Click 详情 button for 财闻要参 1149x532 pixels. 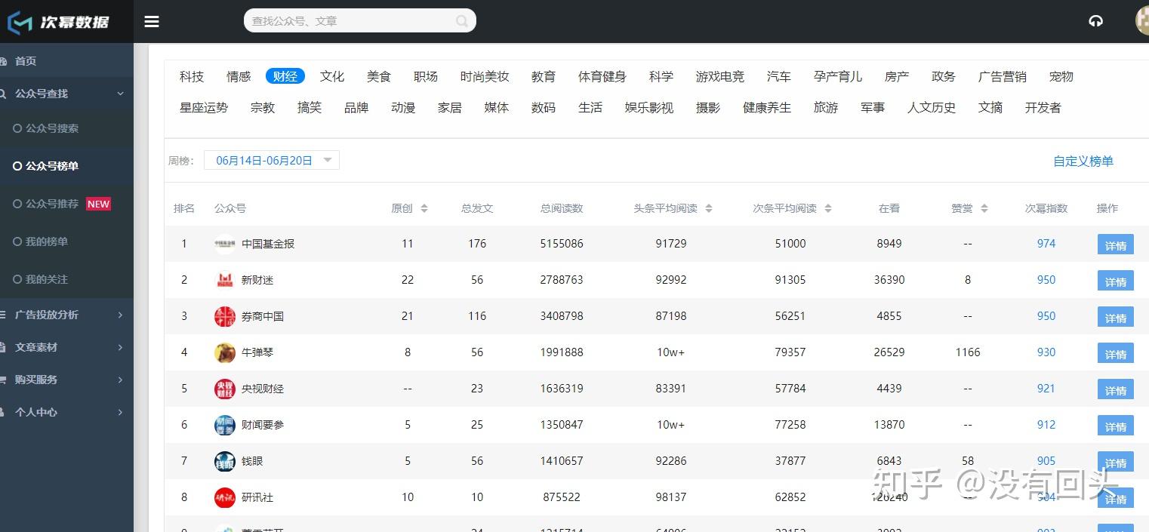coord(1116,426)
